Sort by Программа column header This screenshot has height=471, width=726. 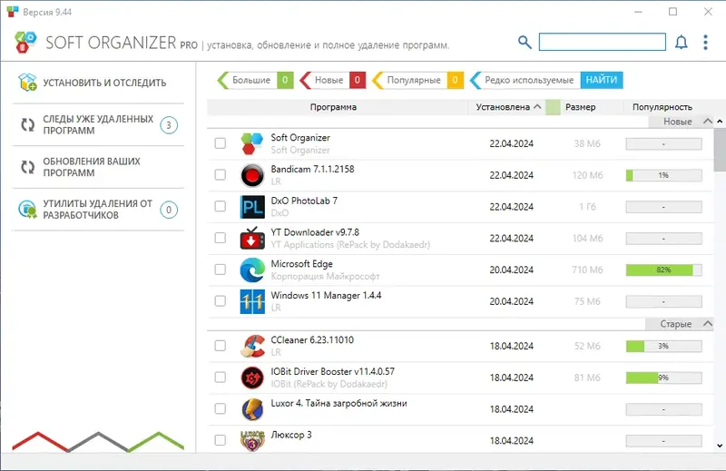pos(333,107)
